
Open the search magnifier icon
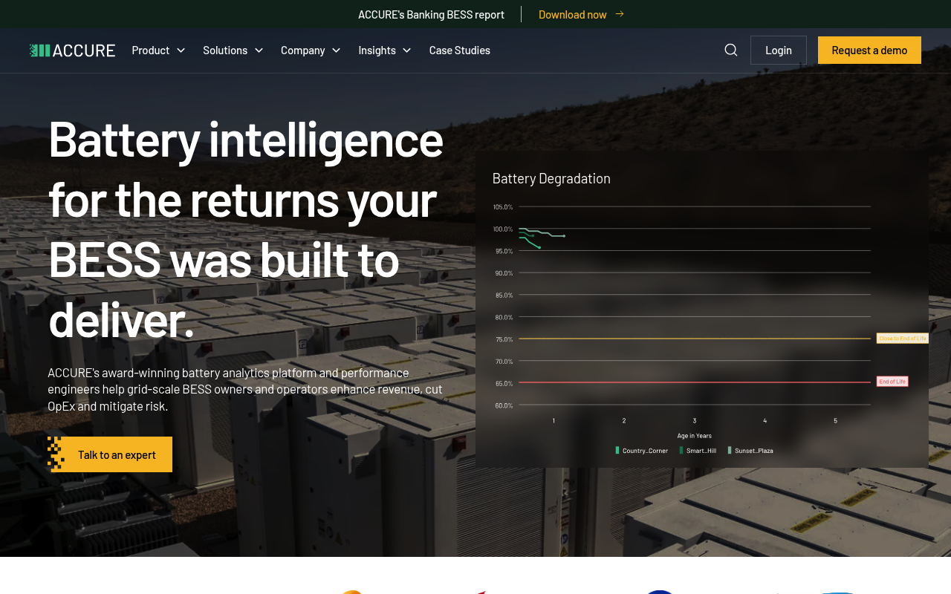(x=731, y=50)
